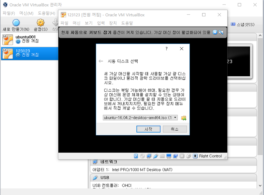Click the 'USB 컨트롤러: OHCI' text
Viewport: 264px width, 195px height.
click(x=112, y=185)
